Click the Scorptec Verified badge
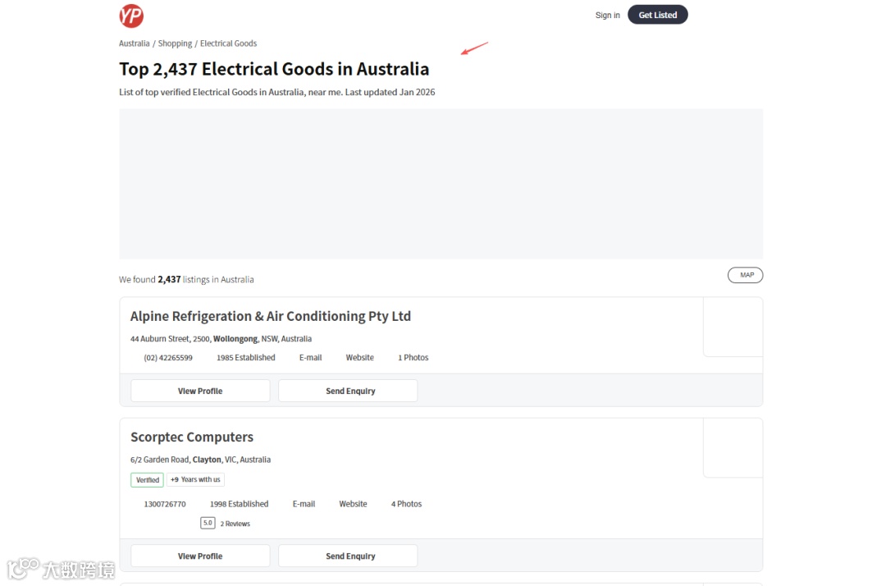 coord(147,480)
